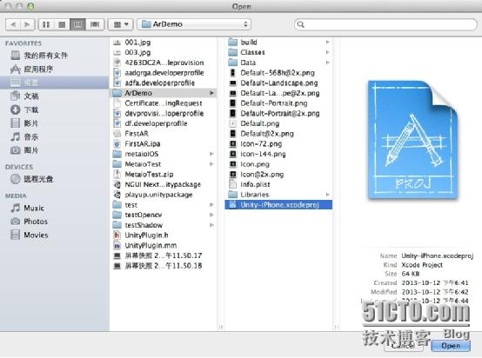482x358 pixels.
Task: Select the Favorites item with the filmstrip icon
Action: pos(54,123)
